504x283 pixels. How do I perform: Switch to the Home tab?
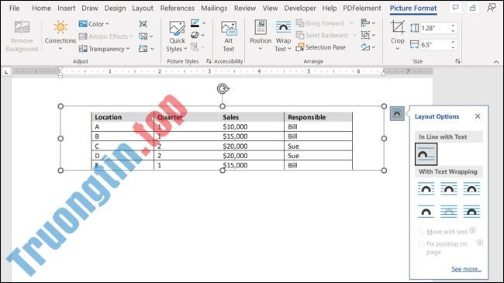[41, 9]
